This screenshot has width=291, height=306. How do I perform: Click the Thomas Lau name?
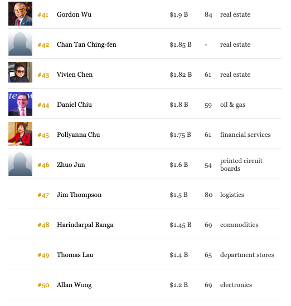click(x=75, y=255)
